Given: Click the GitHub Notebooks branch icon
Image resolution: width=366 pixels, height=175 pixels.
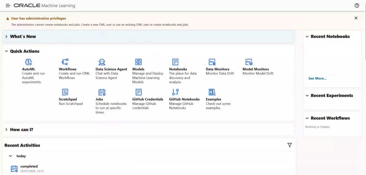Looking at the screenshot, I should click(x=175, y=92).
